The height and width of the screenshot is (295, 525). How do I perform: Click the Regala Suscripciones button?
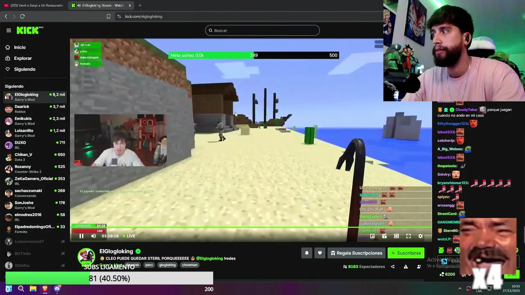pyautogui.click(x=356, y=253)
